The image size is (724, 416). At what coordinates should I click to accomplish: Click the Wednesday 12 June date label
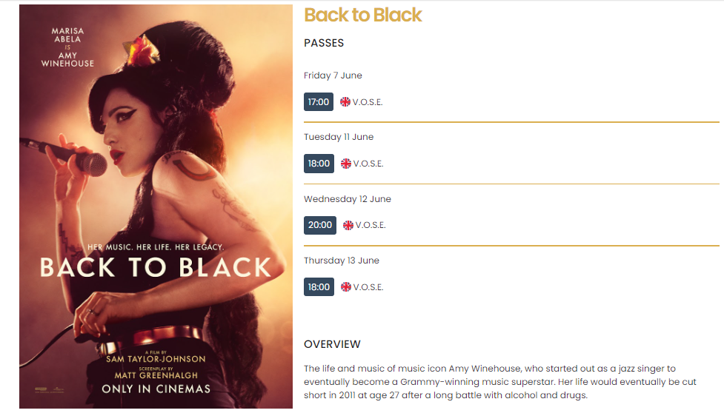(x=348, y=199)
